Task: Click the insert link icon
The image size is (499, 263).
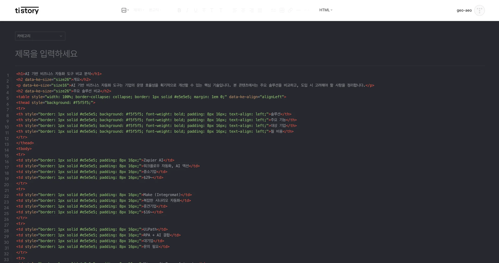Action: coord(290,10)
